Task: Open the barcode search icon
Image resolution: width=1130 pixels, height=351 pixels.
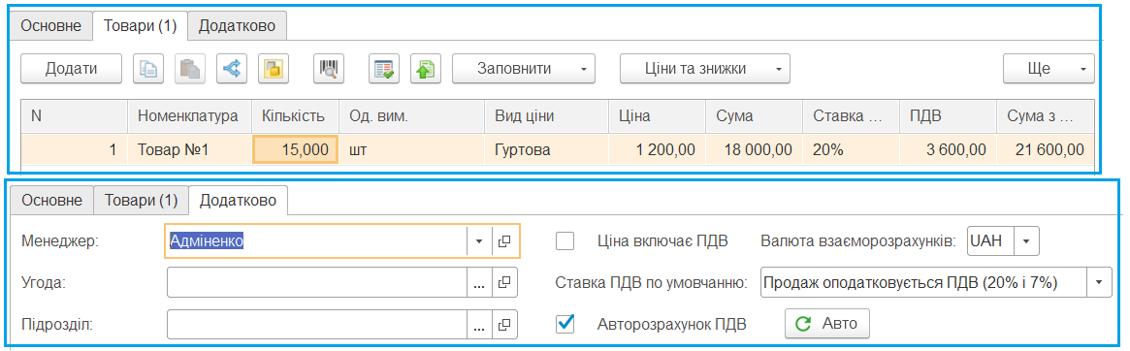Action: coord(329,69)
